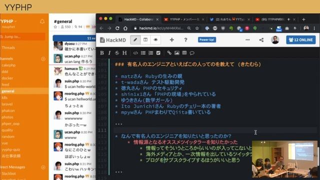
Task: Open Chrome home page button
Action: pos(125,28)
